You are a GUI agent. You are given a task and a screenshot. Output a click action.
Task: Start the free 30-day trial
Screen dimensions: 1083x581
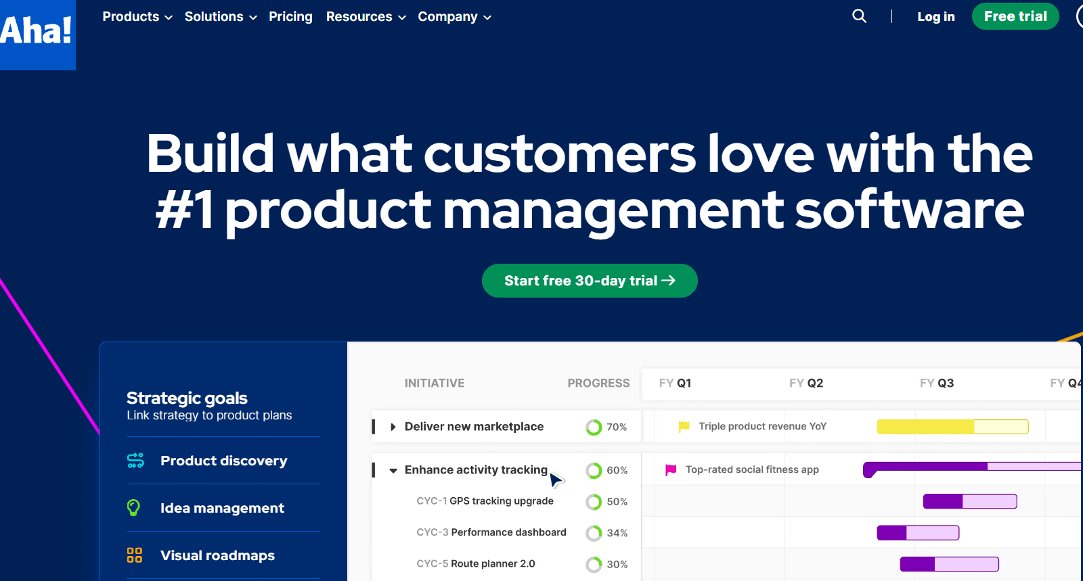pos(590,281)
